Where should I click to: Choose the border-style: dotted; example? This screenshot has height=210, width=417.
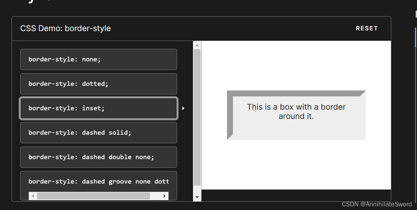point(98,84)
